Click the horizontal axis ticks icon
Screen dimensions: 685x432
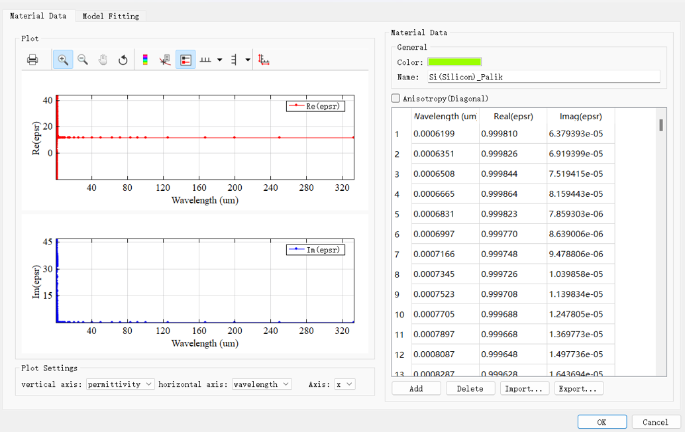coord(205,60)
